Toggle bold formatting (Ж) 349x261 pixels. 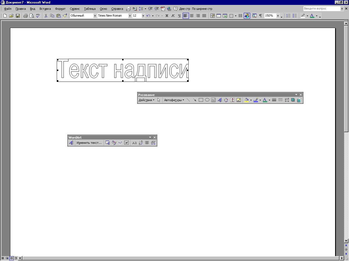(167, 16)
